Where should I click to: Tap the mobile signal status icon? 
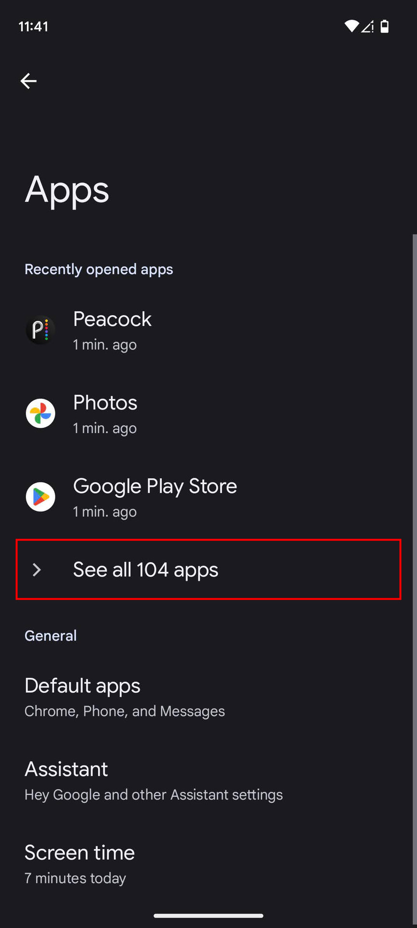(x=367, y=27)
